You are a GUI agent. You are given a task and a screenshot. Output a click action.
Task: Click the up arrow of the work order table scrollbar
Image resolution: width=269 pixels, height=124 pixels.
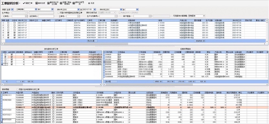pos(267,21)
